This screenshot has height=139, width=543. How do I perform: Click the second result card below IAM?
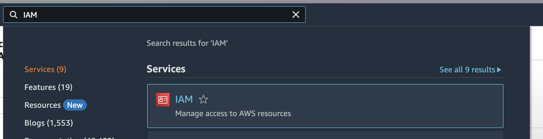coord(325,135)
